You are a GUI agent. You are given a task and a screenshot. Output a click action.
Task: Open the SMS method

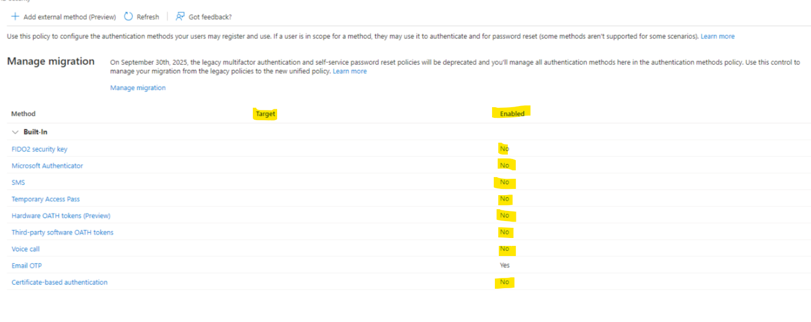coord(18,183)
